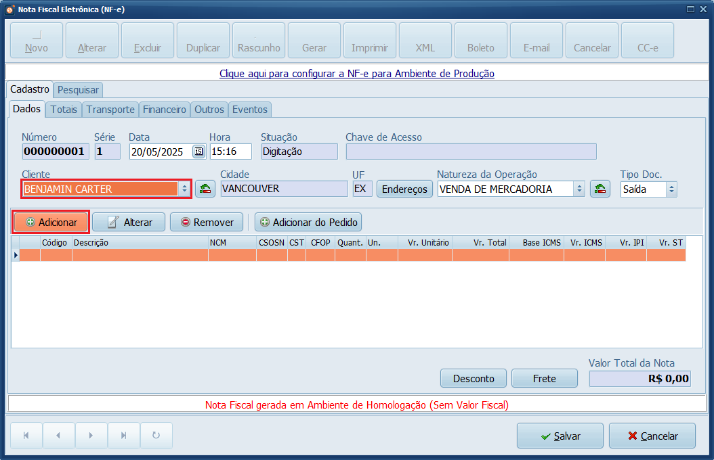This screenshot has width=714, height=460.
Task: Expand the Cliente dropdown
Action: (184, 189)
